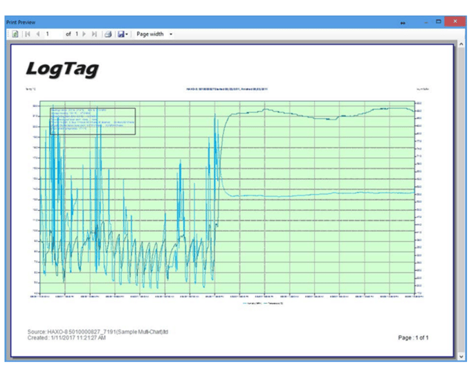This screenshot has height=371, width=476.
Task: Click the LogTag logo
Action: 62,69
